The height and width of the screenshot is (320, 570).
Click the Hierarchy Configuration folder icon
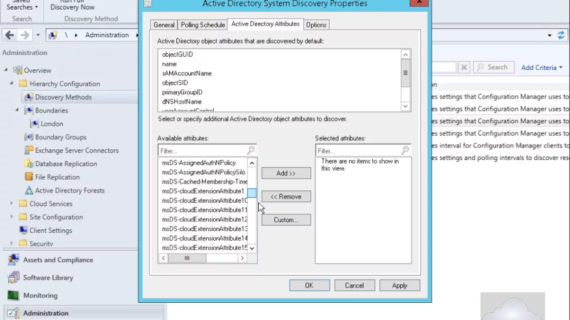(x=23, y=84)
